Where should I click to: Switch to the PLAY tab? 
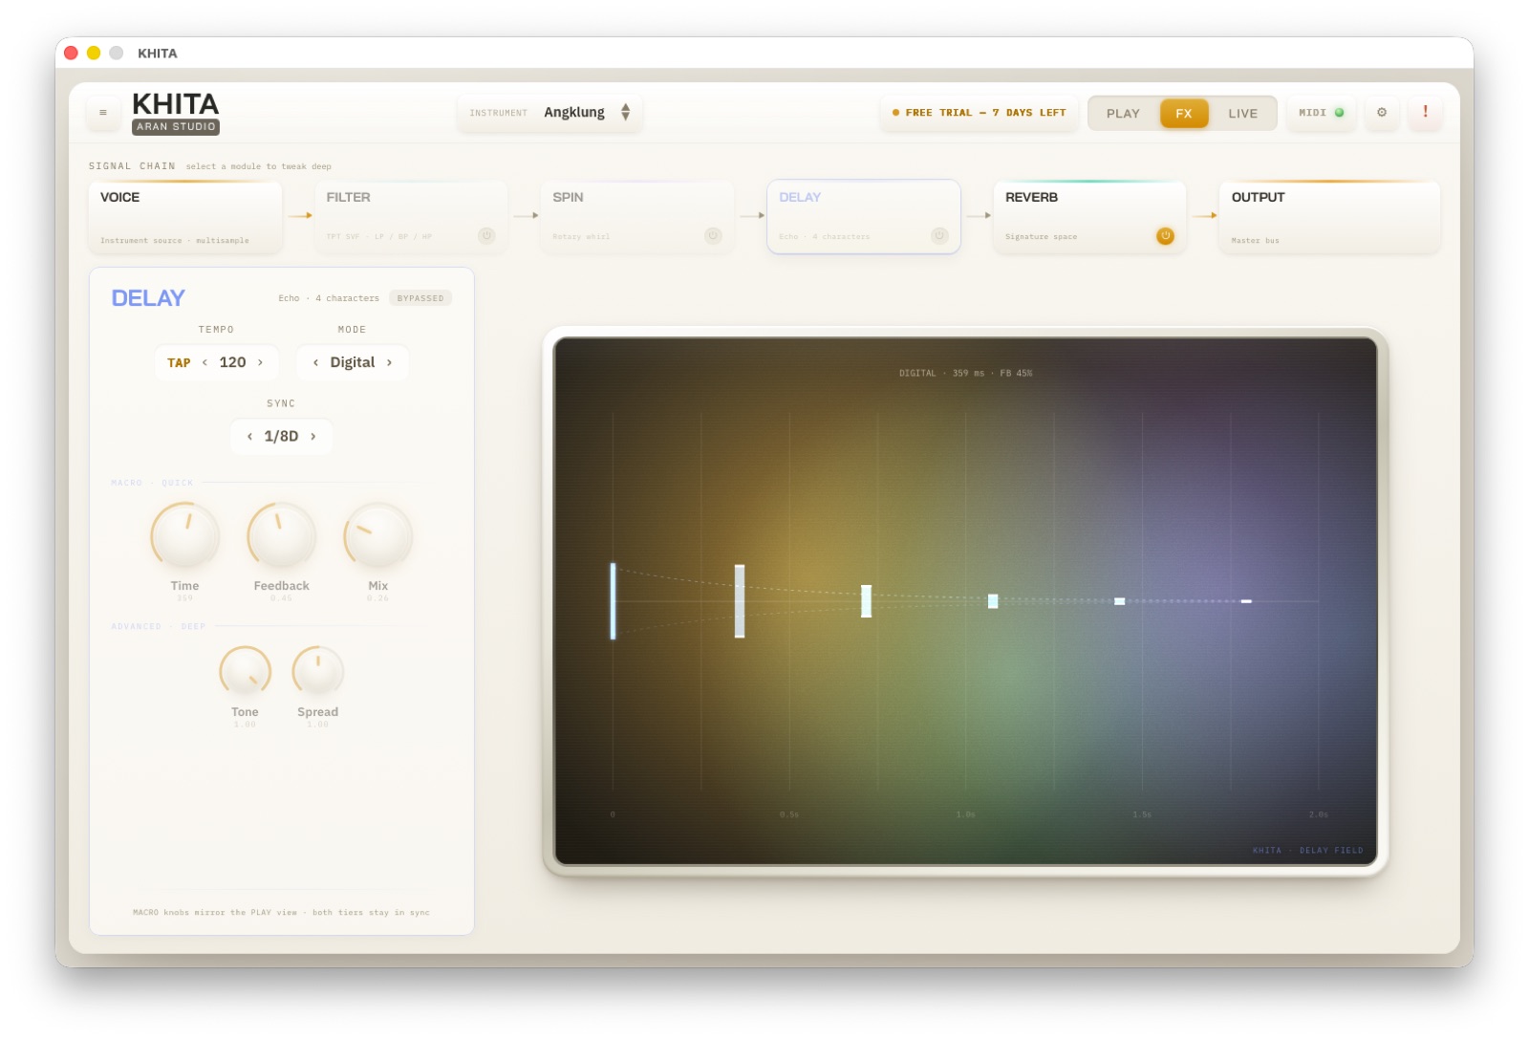1123,113
